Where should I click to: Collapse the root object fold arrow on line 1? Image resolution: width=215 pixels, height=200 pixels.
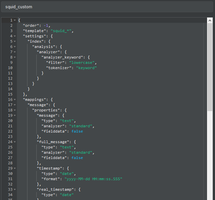point(15,20)
